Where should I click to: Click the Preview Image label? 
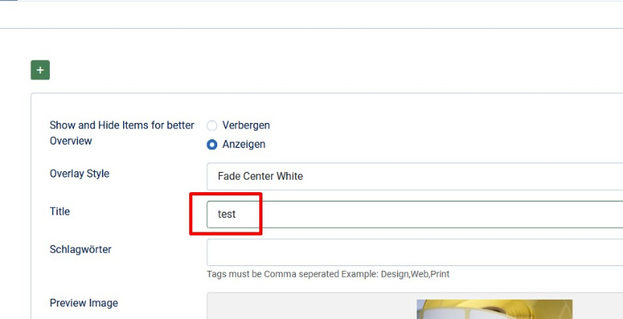[x=84, y=303]
